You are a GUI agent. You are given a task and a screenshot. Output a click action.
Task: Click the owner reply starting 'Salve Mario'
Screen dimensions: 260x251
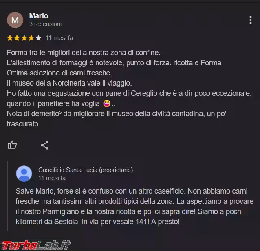[x=134, y=206]
